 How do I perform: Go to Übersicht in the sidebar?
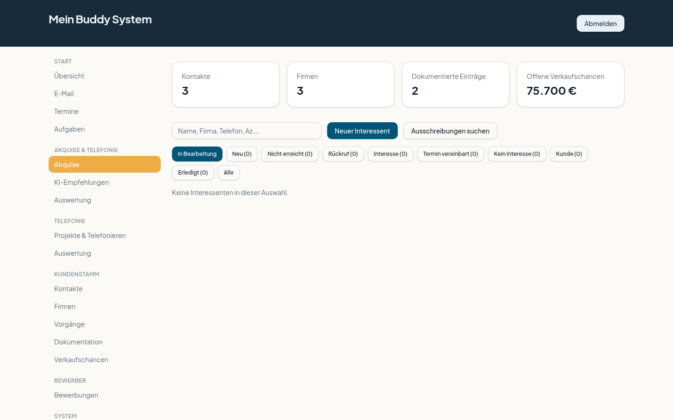click(105, 76)
